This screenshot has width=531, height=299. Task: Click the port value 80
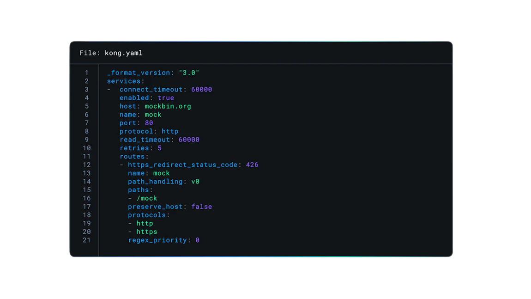[x=149, y=123]
